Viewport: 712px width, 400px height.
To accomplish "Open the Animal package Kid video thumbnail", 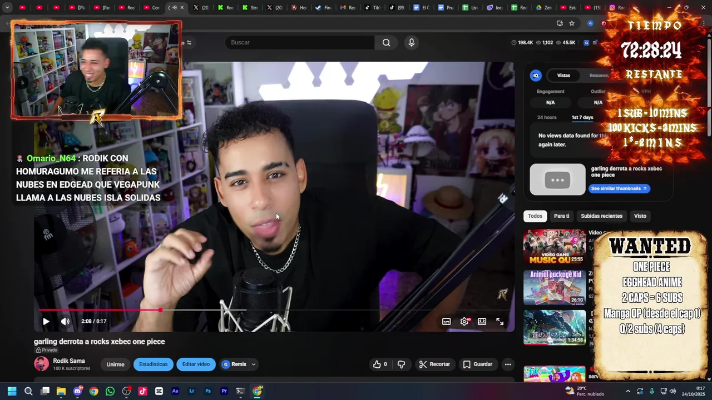I will (x=555, y=287).
